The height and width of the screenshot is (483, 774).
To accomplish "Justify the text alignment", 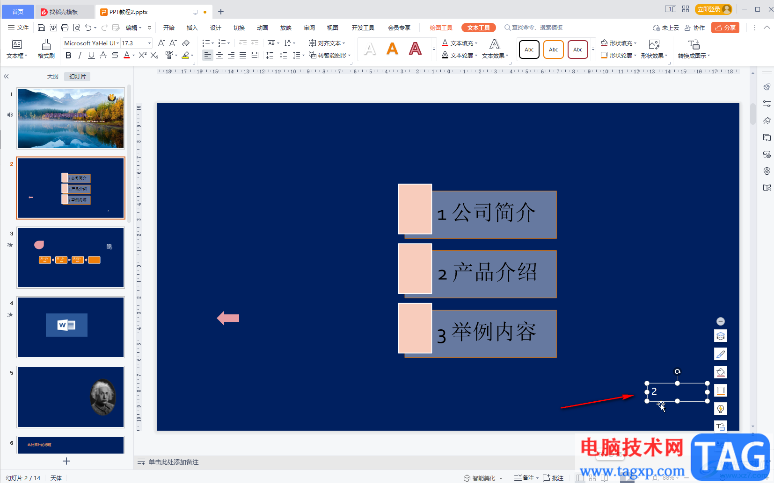I will 243,55.
